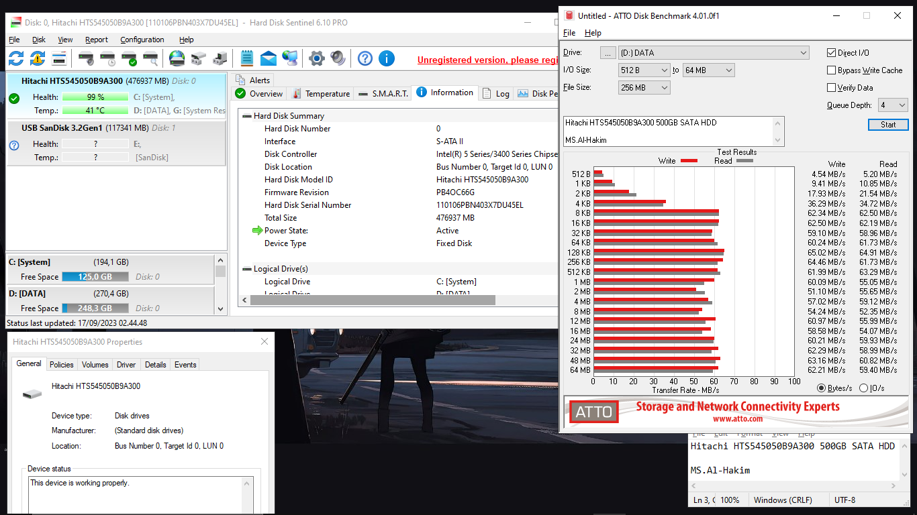The width and height of the screenshot is (917, 515).
Task: Click the ATTO logo in the banner
Action: (594, 412)
